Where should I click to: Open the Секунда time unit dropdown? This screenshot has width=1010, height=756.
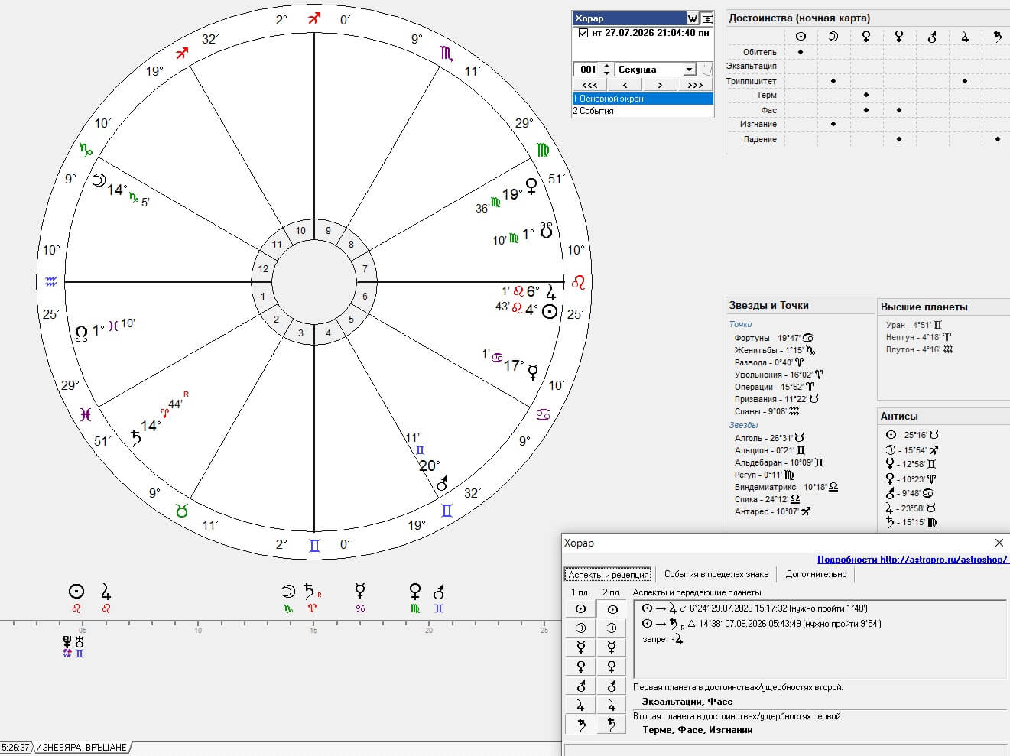pyautogui.click(x=689, y=70)
